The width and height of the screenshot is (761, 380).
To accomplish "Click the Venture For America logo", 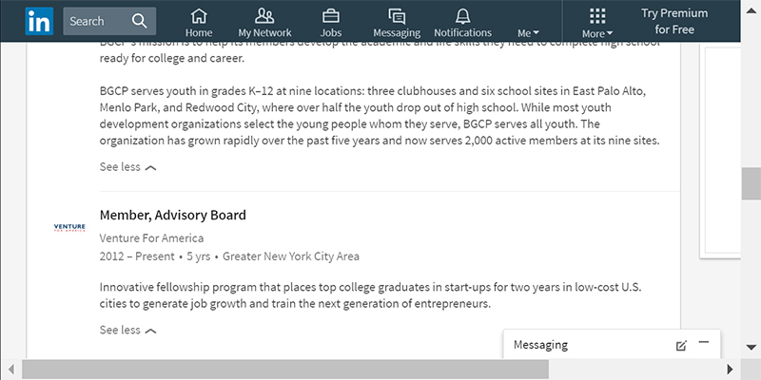I will 69,227.
